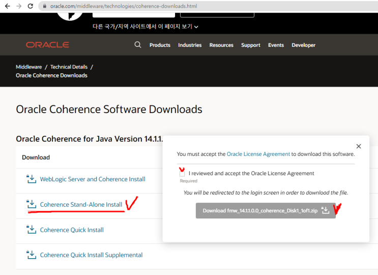Open the Events menu
The height and width of the screenshot is (275, 378).
(x=276, y=45)
